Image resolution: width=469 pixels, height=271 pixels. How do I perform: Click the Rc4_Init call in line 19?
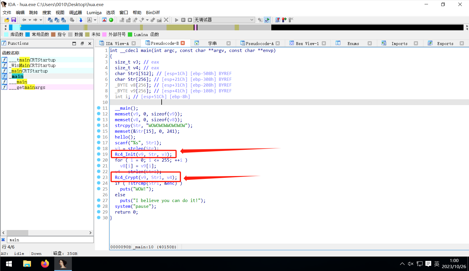[125, 154]
